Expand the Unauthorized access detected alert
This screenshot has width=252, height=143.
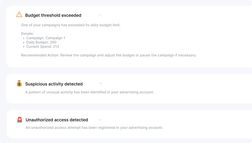[x=100, y=120]
